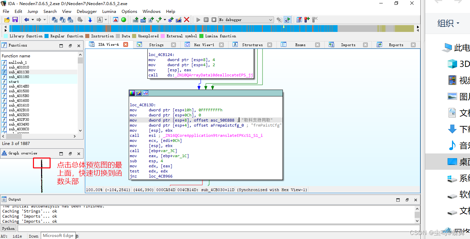This screenshot has width=470, height=239.
Task: Open the Debugger menu
Action: tap(87, 11)
